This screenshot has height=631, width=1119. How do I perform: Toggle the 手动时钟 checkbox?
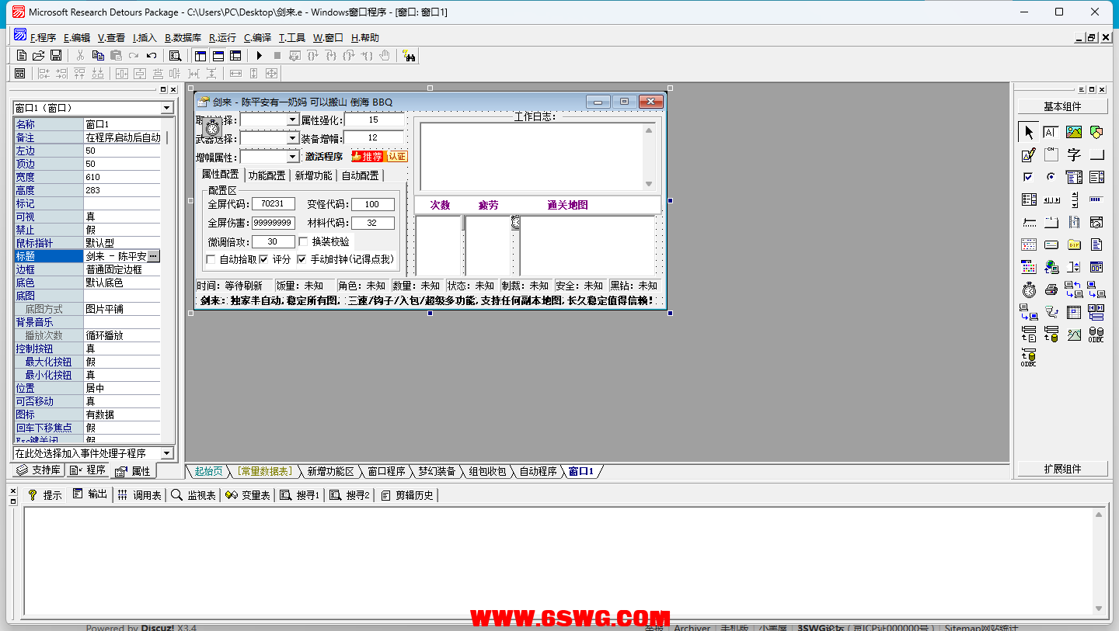click(x=302, y=259)
